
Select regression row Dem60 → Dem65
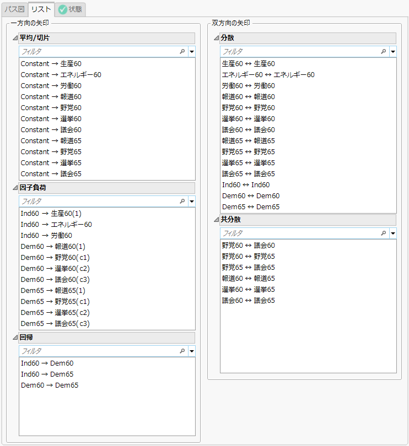(107, 385)
